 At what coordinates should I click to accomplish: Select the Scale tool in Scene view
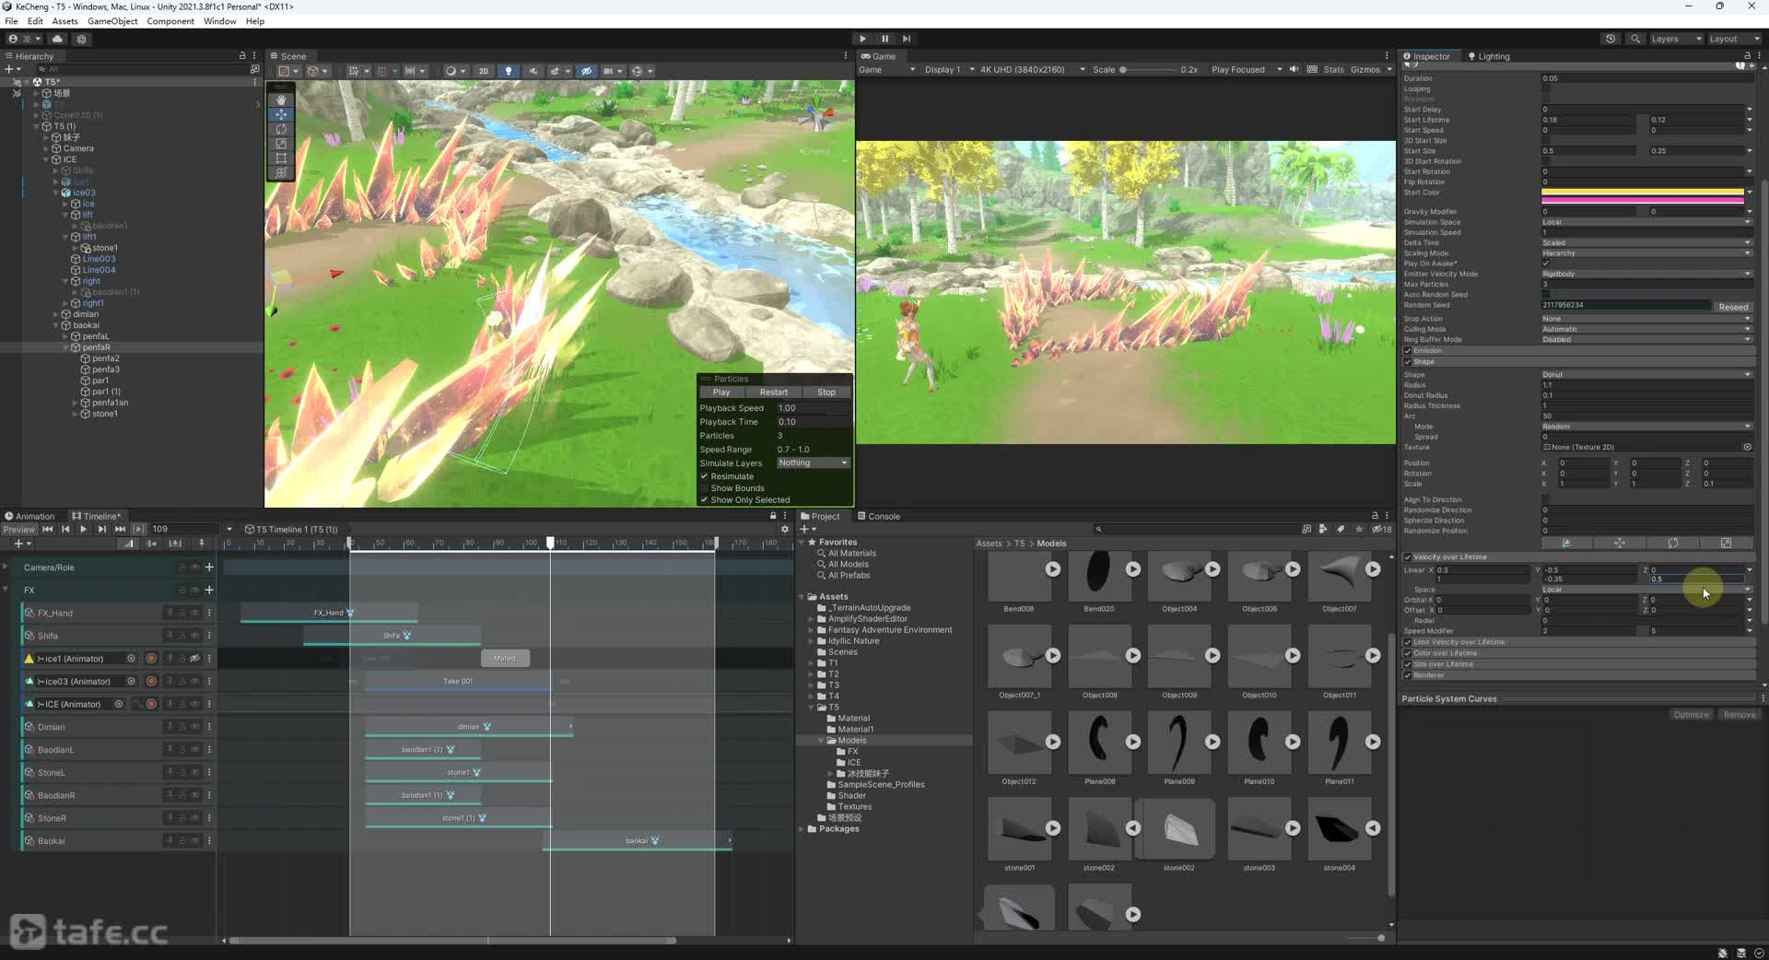coord(281,144)
